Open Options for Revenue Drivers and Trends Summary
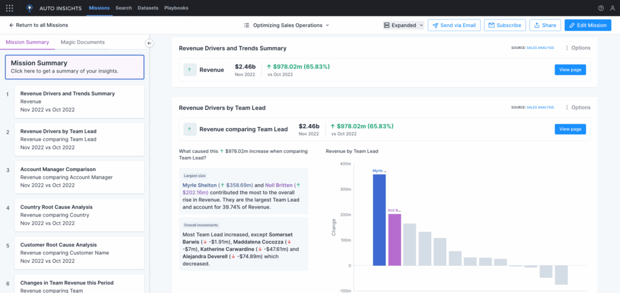This screenshot has width=620, height=293. [578, 48]
